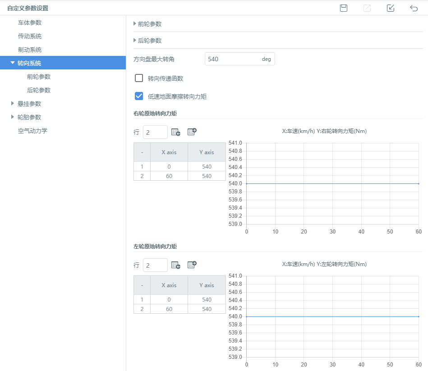This screenshot has height=371, width=428.
Task: Select 传动系统 in the sidebar
Action: 30,36
